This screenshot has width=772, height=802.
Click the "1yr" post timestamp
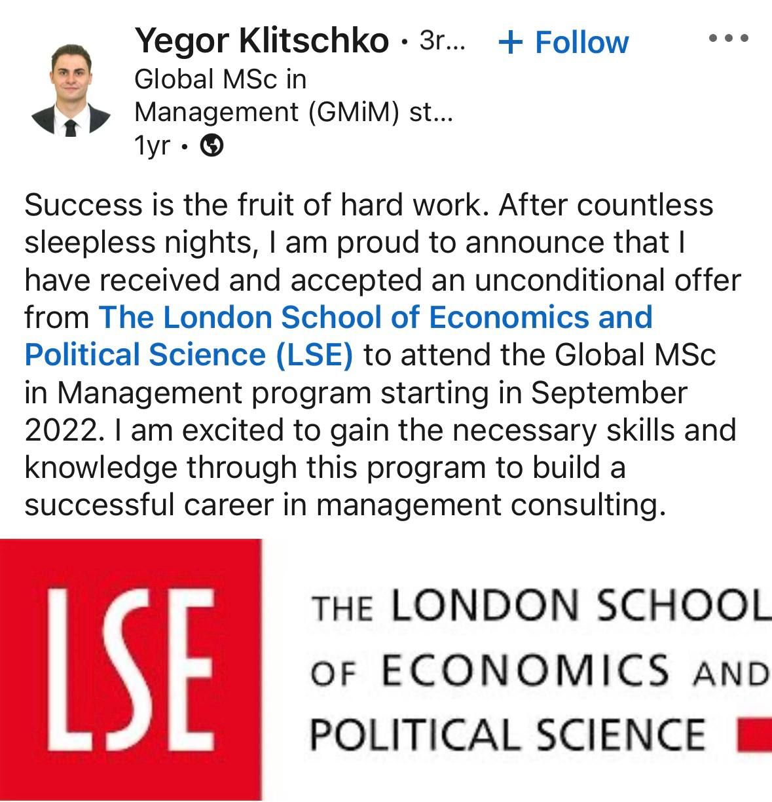point(151,145)
